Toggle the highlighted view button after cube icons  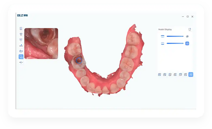[x=191, y=75]
